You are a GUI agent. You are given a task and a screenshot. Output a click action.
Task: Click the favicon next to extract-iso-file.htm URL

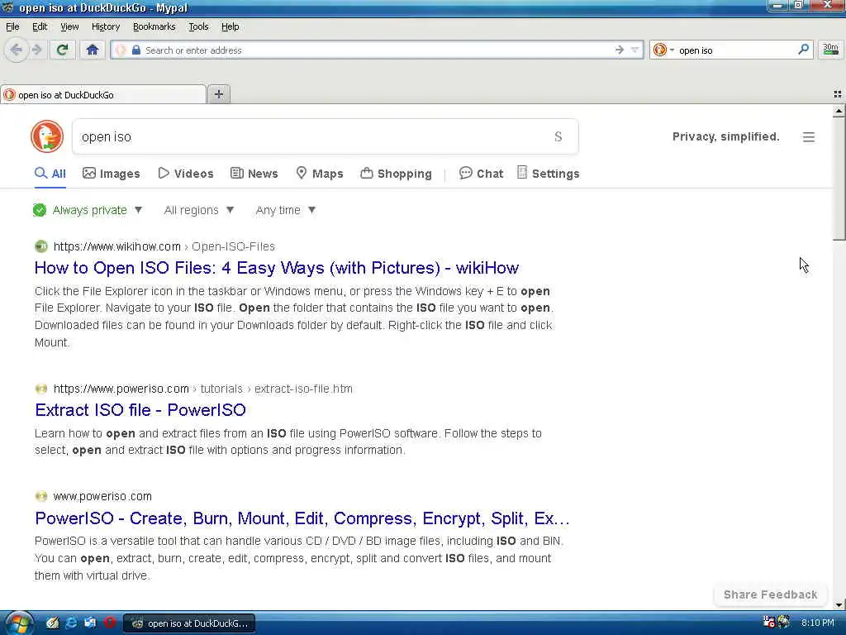41,389
